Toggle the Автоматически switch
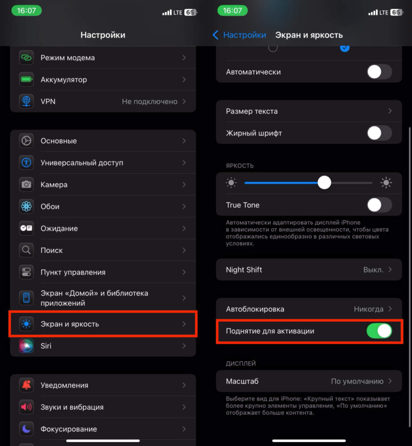The image size is (412, 446). (379, 72)
